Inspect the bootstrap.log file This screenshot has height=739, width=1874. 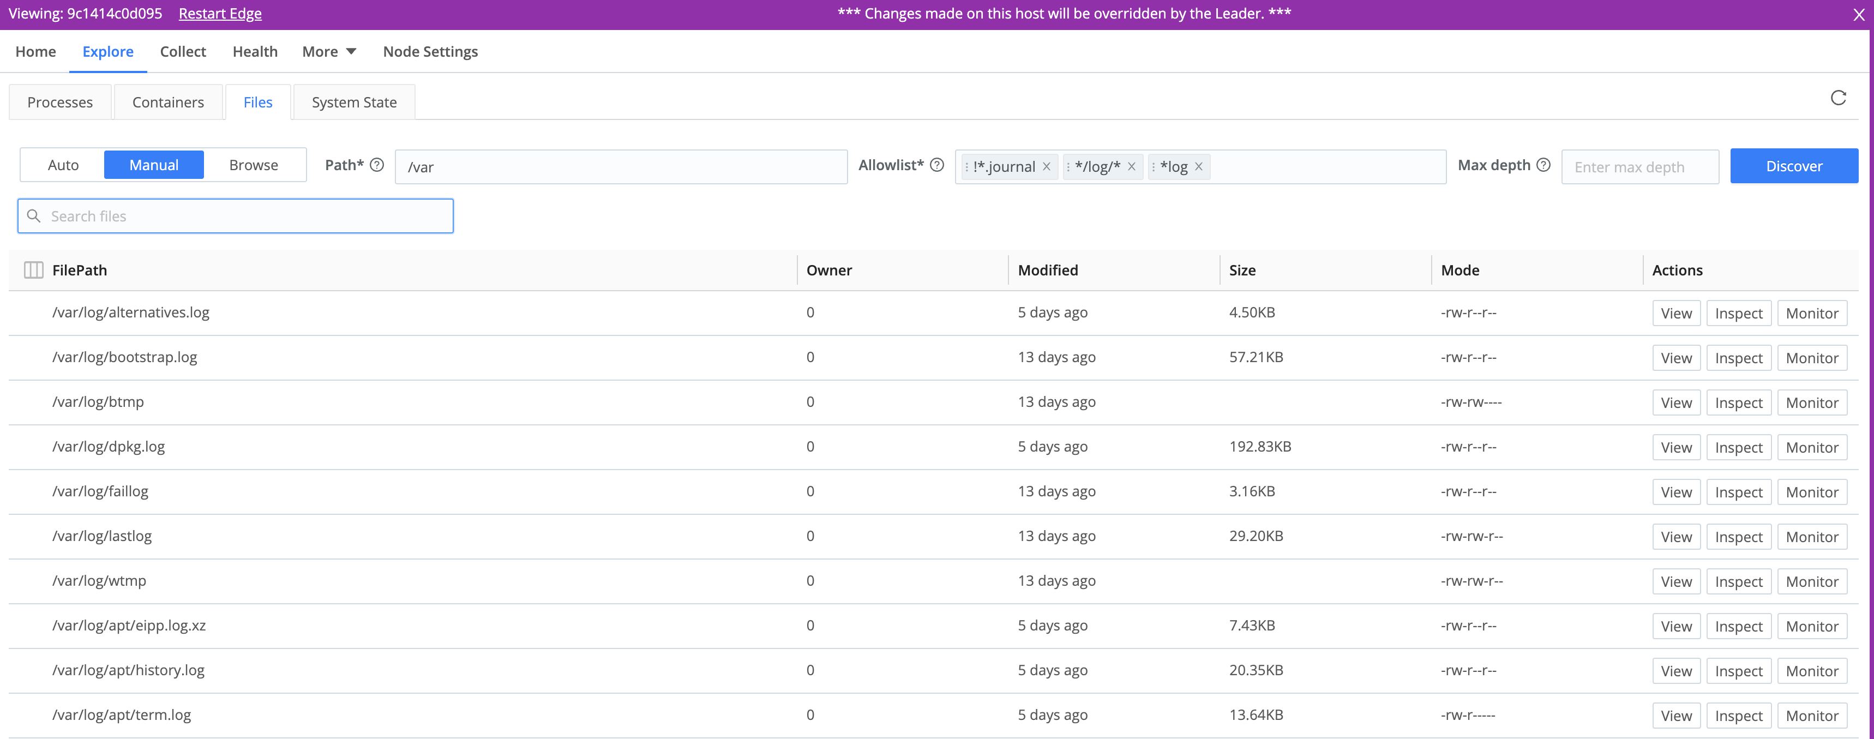pyautogui.click(x=1739, y=358)
